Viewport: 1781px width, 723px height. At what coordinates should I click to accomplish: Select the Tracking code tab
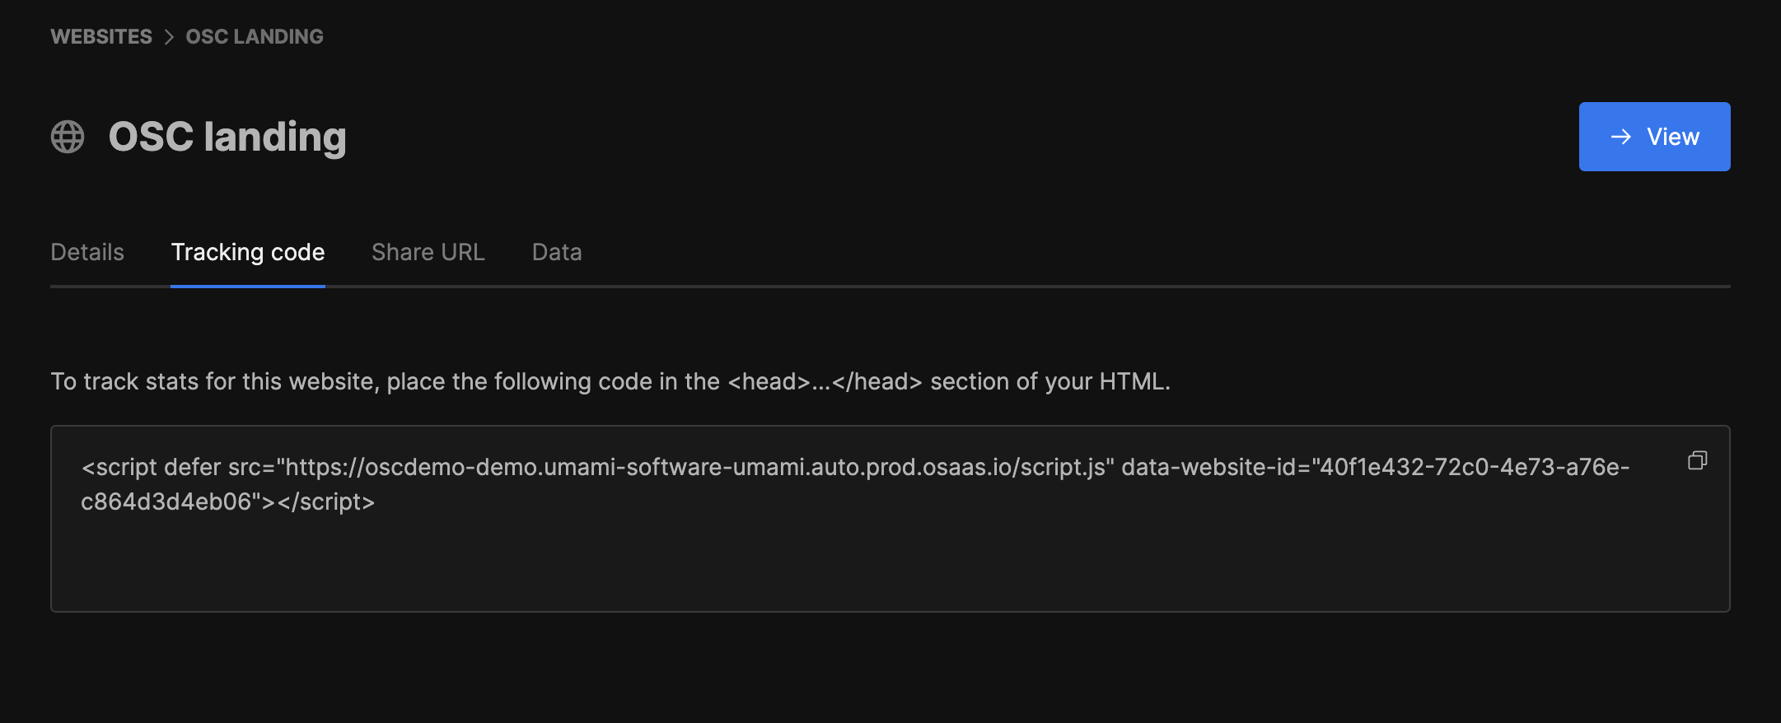tap(248, 252)
